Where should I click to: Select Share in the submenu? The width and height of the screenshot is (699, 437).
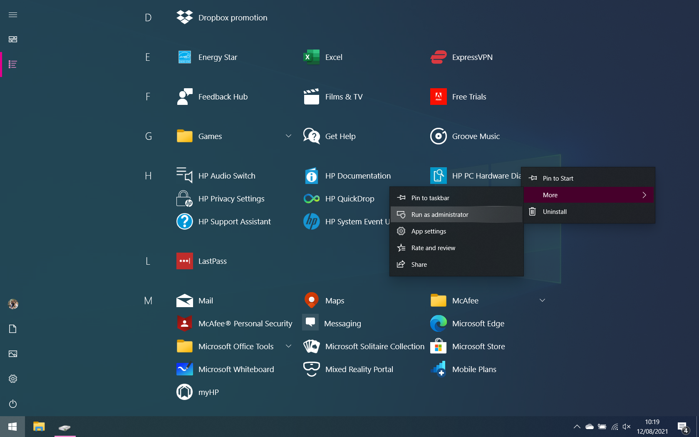coord(456,264)
